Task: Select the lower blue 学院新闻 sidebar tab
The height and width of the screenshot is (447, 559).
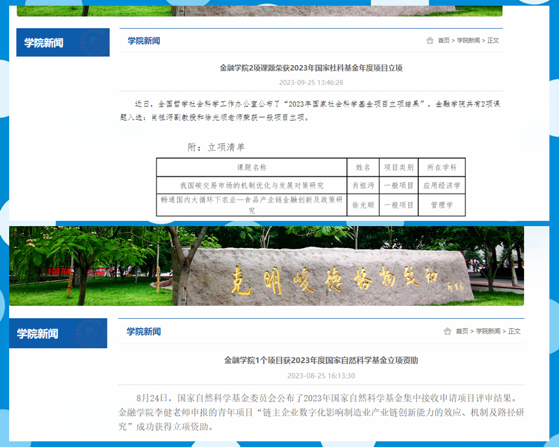Action: (58, 334)
